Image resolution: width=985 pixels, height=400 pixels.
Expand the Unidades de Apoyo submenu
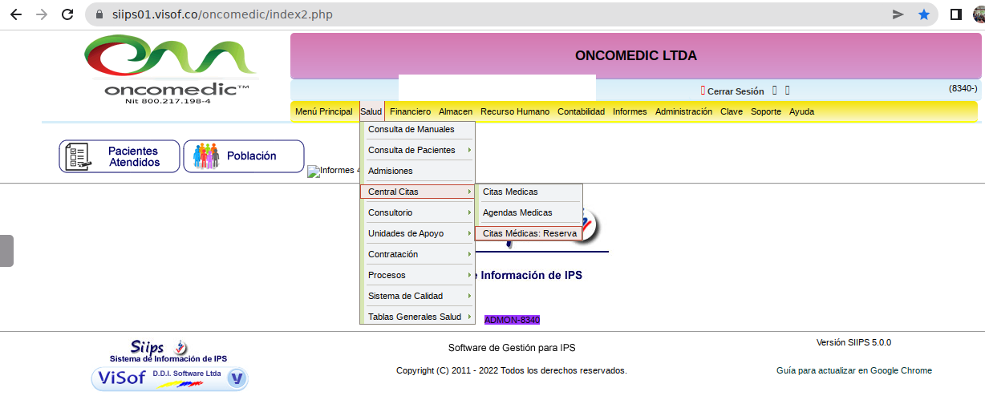417,233
